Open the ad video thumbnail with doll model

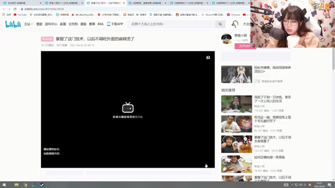pos(237,74)
